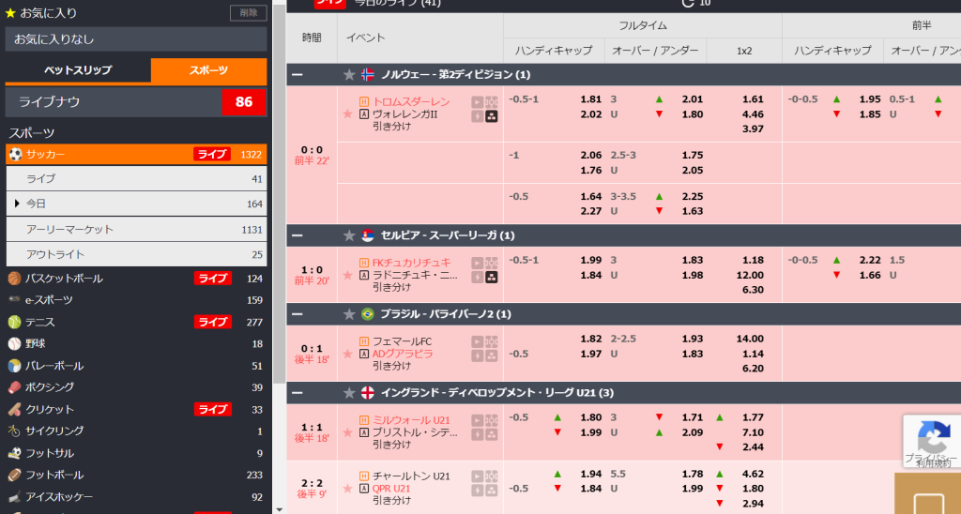Screen dimensions: 961x514
Task: Star the イングランド ディベロップメント・リーグ U21 league
Action: [x=349, y=392]
